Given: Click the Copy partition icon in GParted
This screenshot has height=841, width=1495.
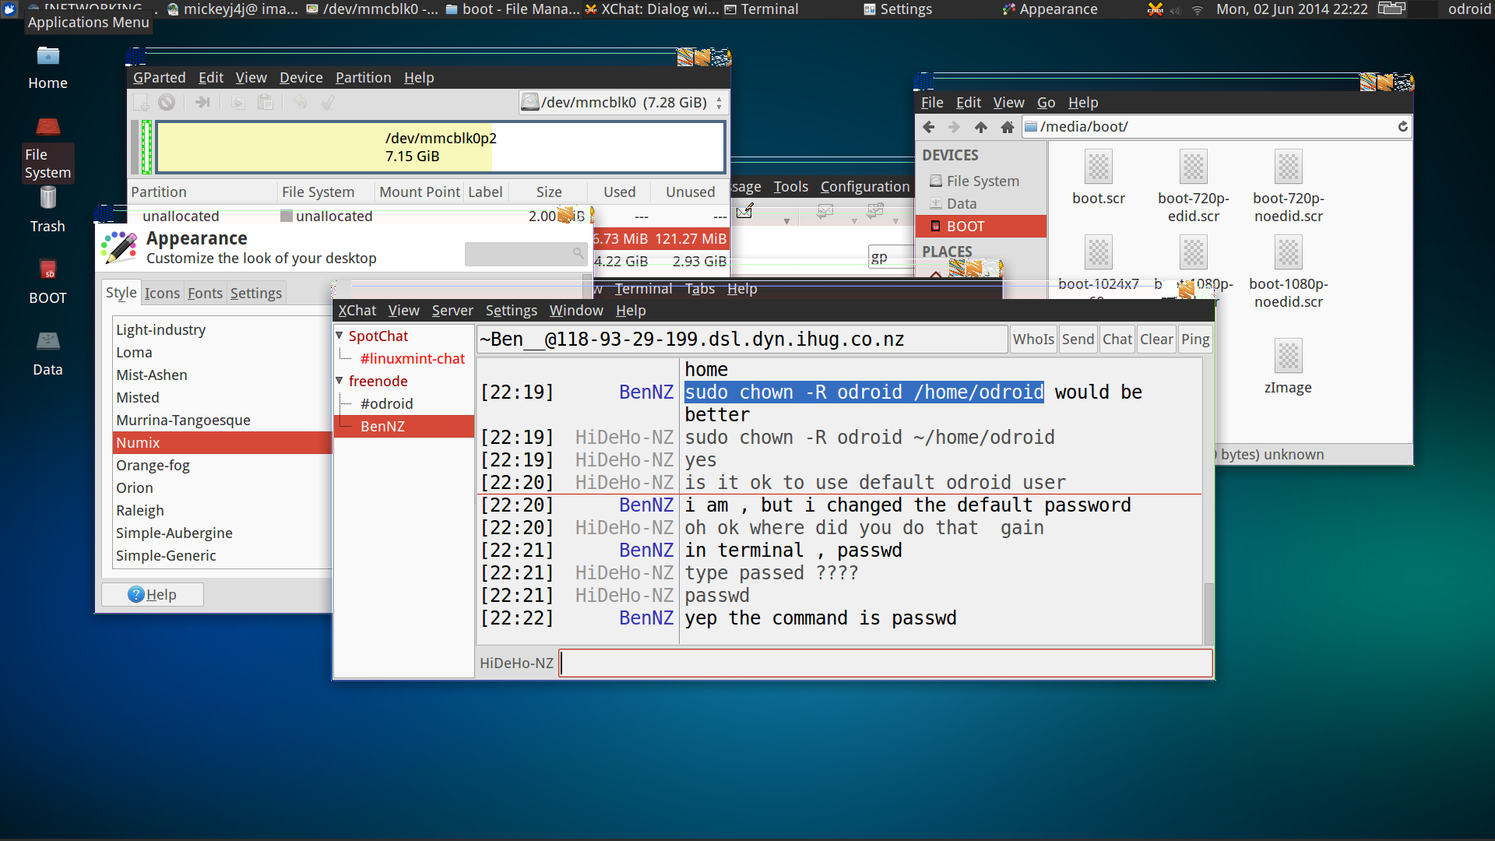Looking at the screenshot, I should click(238, 102).
